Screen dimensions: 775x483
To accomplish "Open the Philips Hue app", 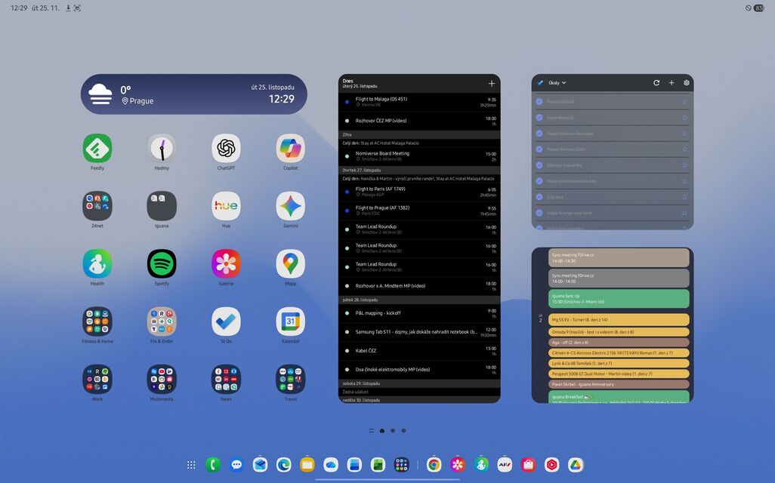I will pyautogui.click(x=226, y=204).
